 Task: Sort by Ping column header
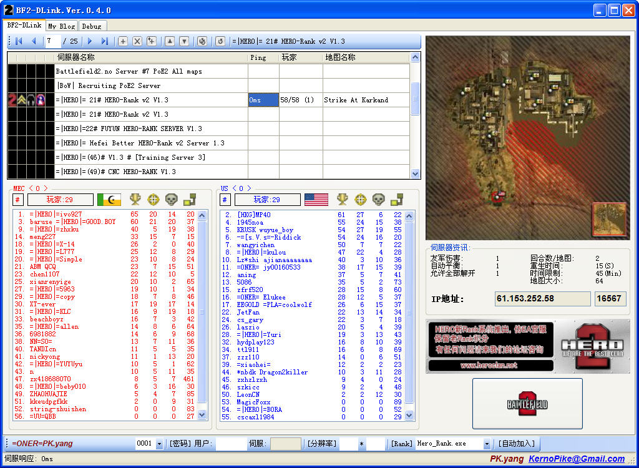(263, 57)
